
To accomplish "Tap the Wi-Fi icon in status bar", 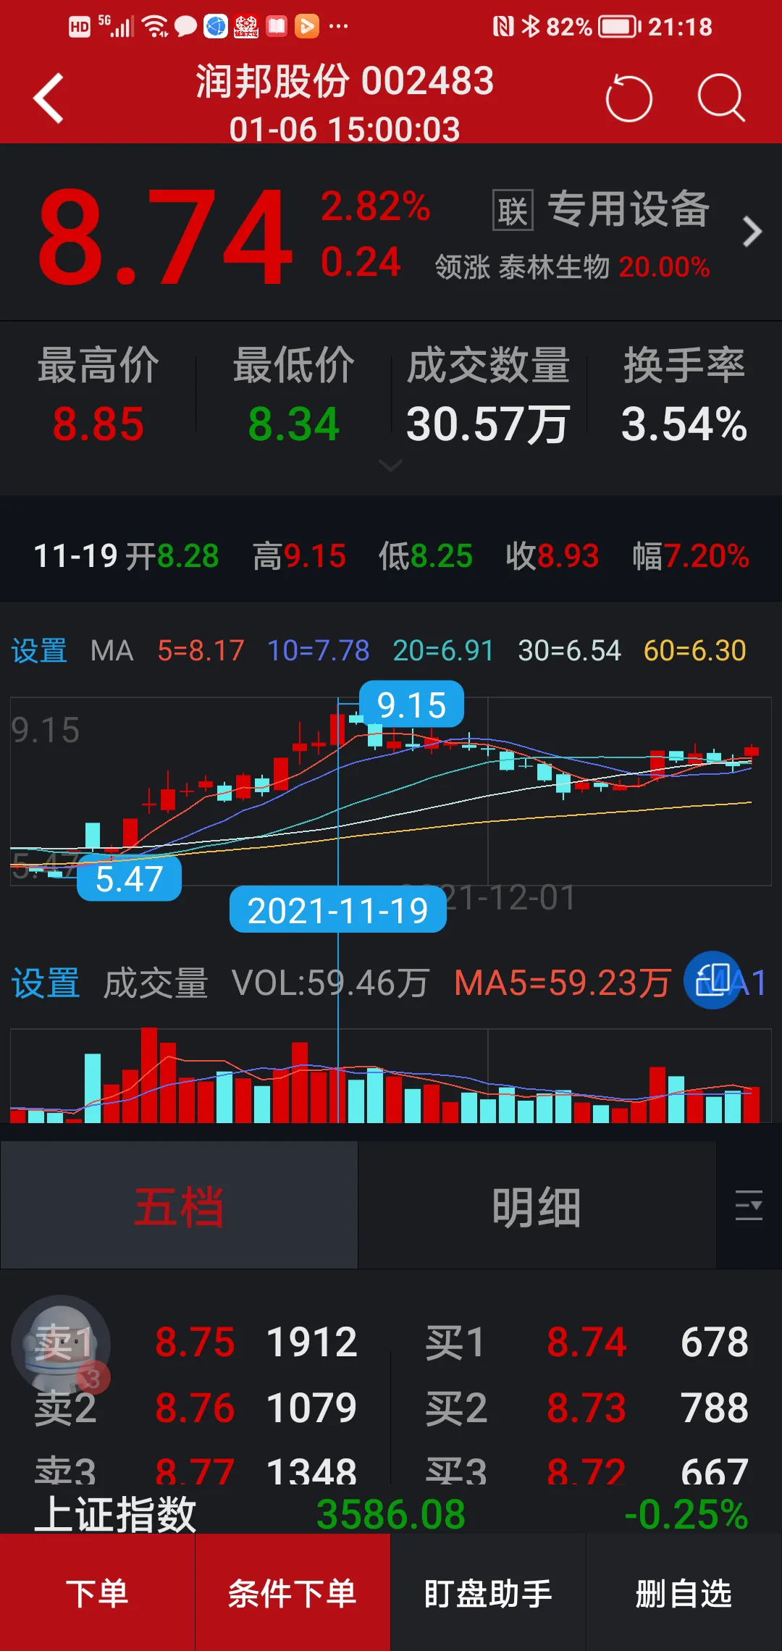I will (155, 27).
